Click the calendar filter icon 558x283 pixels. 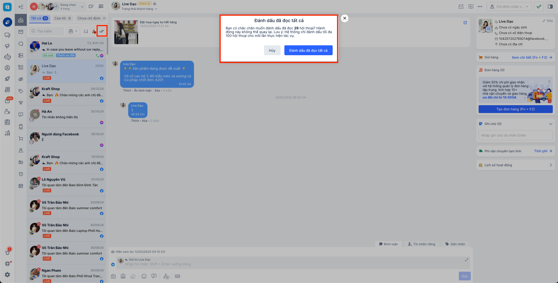(x=21, y=186)
